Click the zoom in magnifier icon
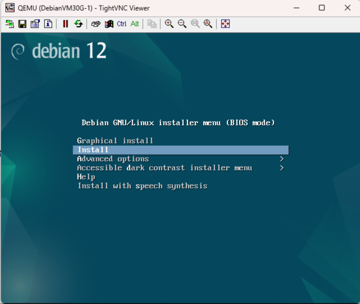This screenshot has width=360, height=304. [x=169, y=24]
